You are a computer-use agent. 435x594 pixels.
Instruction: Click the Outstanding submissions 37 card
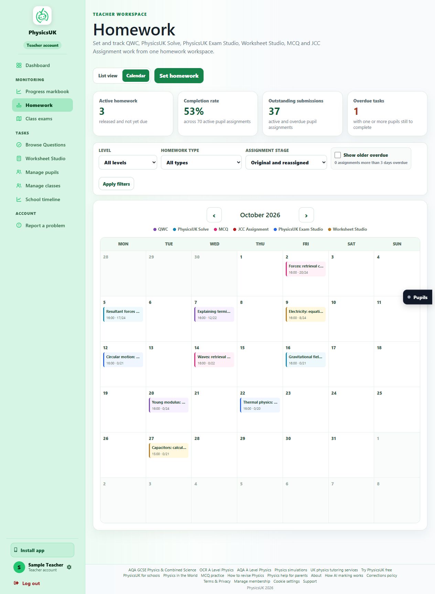pos(303,113)
